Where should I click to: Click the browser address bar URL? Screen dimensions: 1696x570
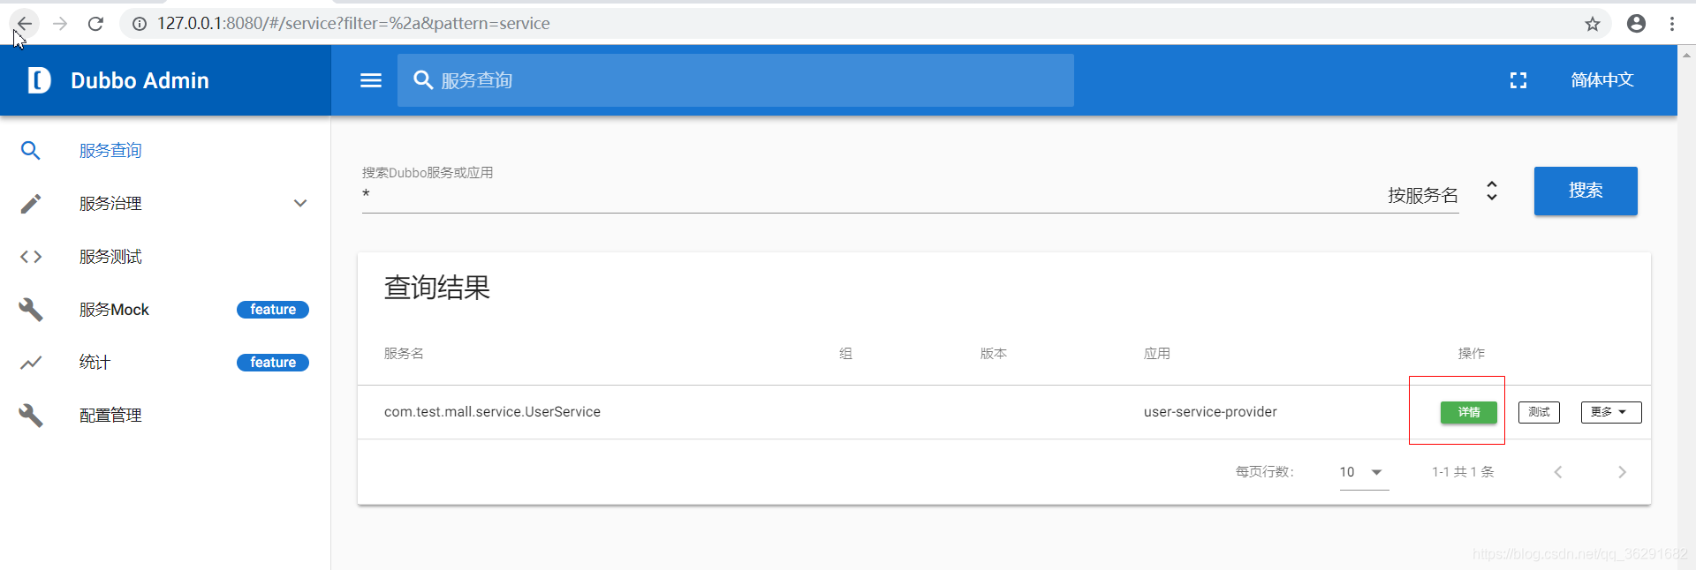[x=353, y=24]
